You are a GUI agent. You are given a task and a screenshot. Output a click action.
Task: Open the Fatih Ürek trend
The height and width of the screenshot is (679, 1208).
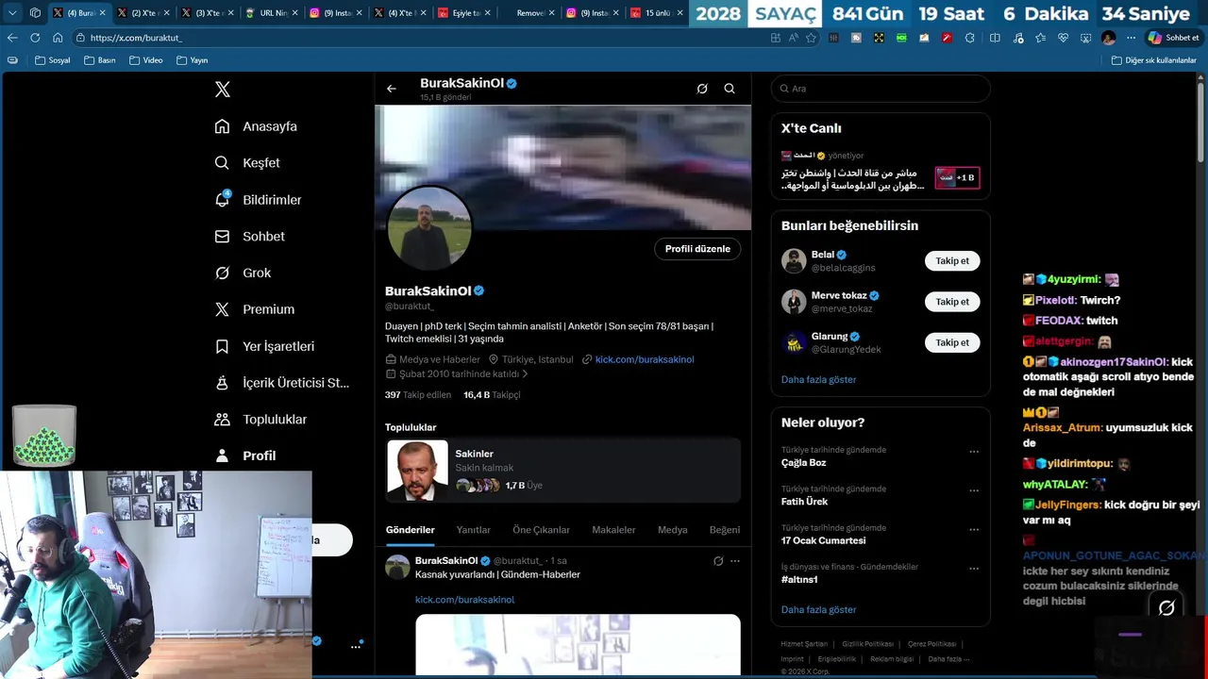pos(804,502)
